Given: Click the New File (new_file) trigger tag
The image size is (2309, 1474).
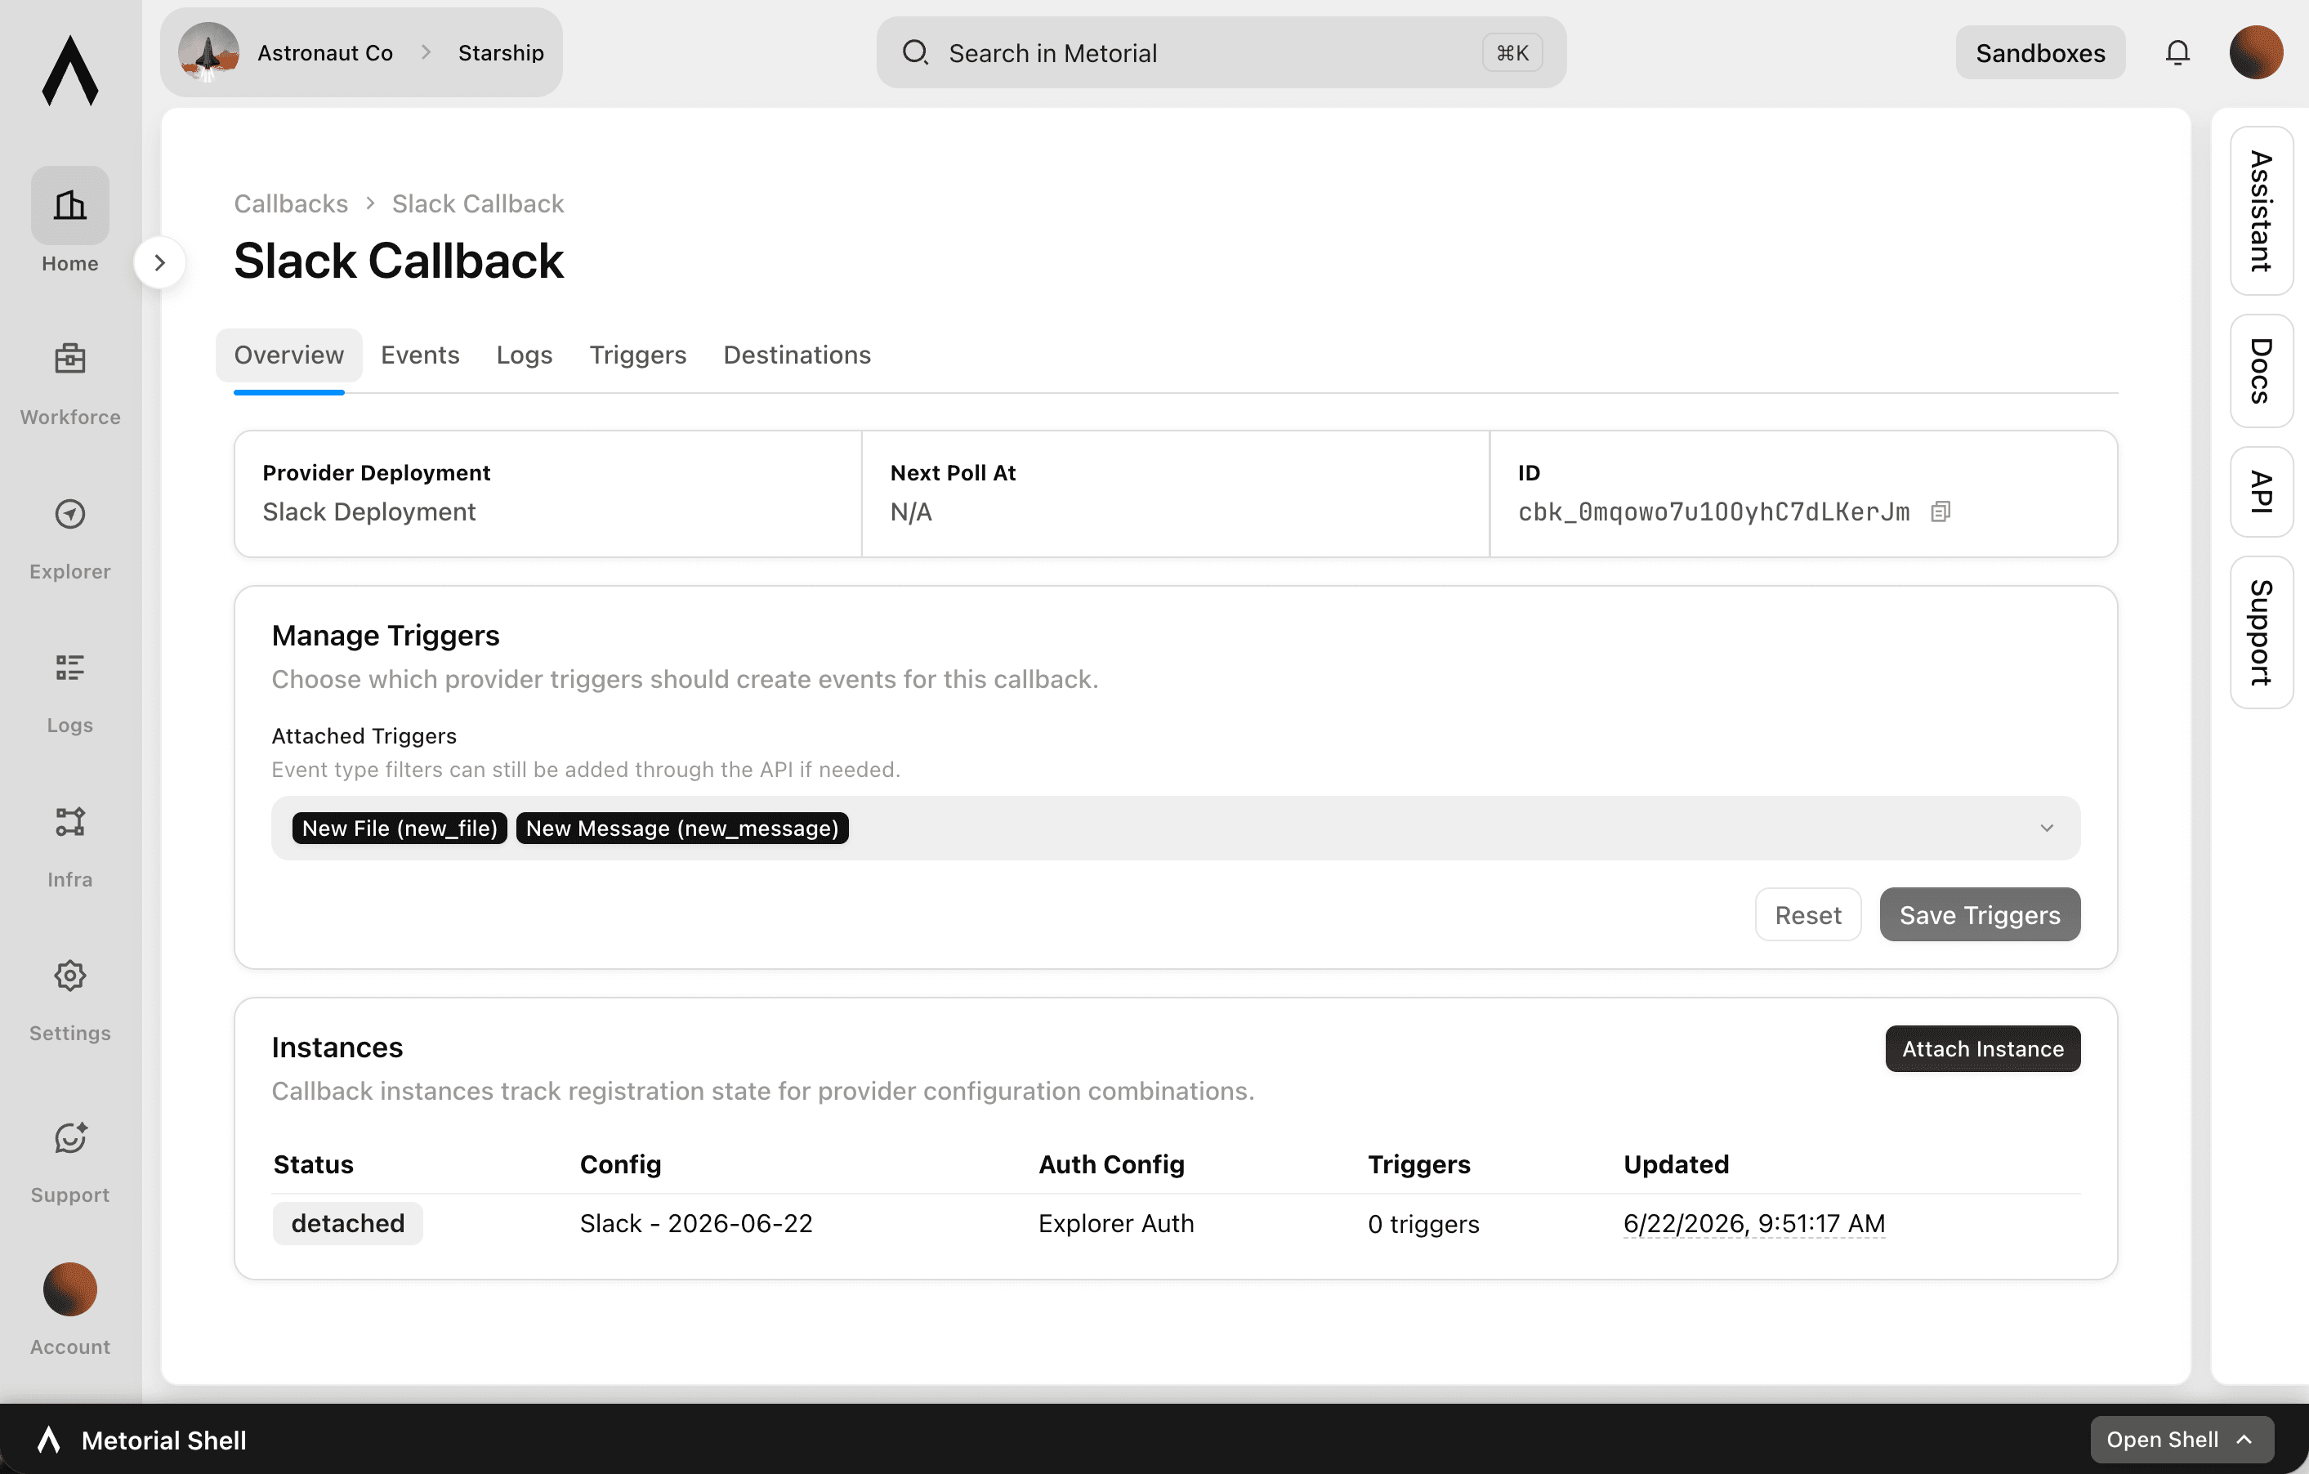Looking at the screenshot, I should pos(400,829).
